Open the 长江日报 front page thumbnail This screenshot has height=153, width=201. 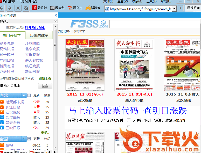(85, 142)
